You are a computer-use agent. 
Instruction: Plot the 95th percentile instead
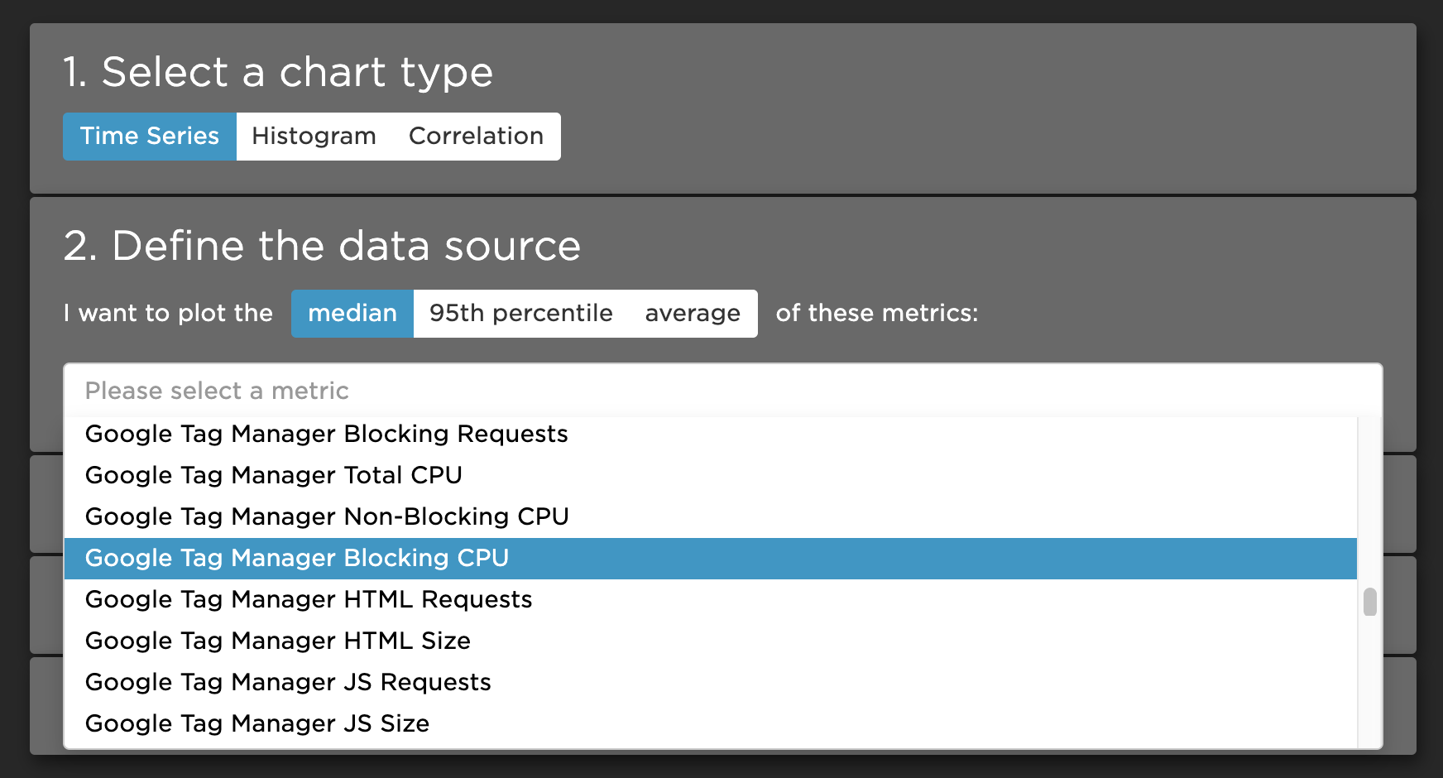(520, 314)
